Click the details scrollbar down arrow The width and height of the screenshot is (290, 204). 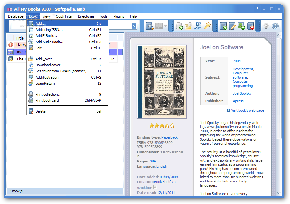[x=279, y=193]
